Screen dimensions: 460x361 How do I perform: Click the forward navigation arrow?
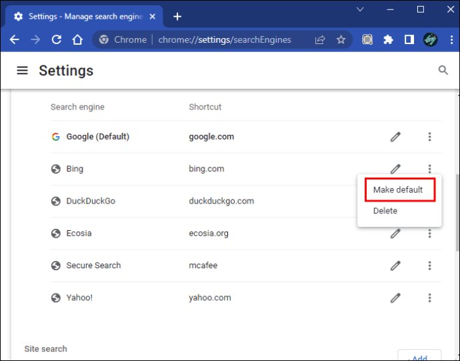tap(35, 39)
